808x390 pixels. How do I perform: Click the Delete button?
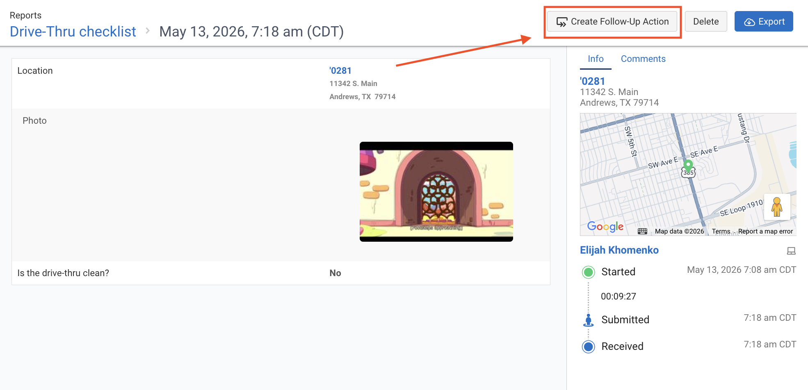click(706, 21)
